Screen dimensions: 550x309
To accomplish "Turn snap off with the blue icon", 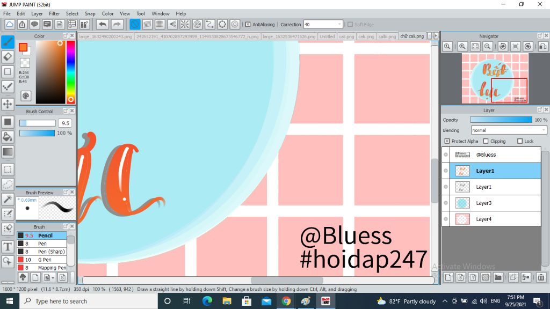I will click(135, 24).
